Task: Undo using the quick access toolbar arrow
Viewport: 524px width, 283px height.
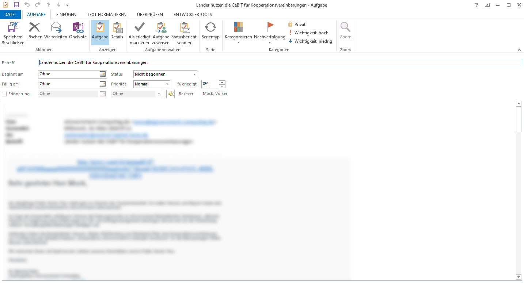Action: 27,5
